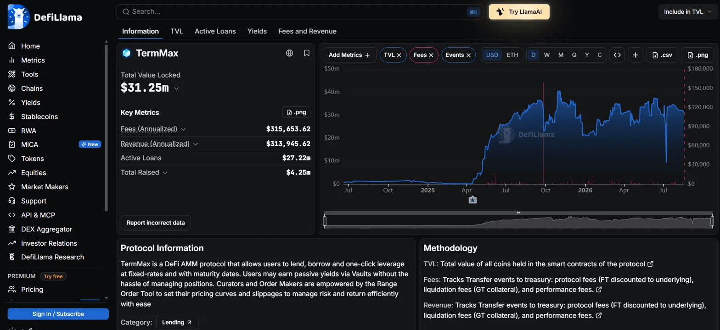The width and height of the screenshot is (720, 330).
Task: Click the globe website icon beside TermMax
Action: click(x=289, y=53)
